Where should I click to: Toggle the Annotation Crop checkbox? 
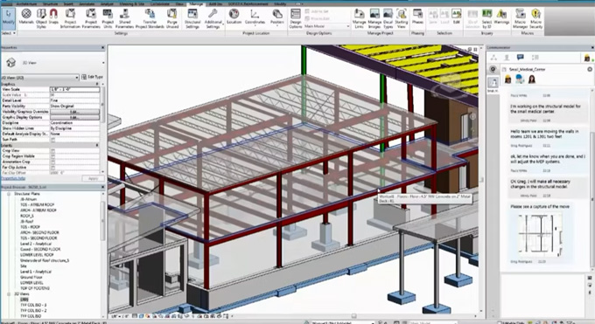53,162
